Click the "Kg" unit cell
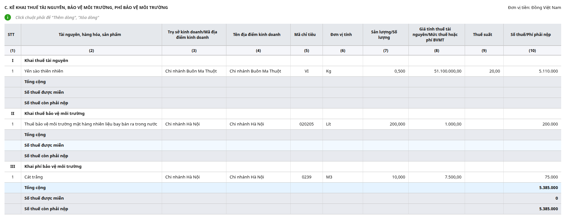The image size is (566, 216). pyautogui.click(x=342, y=71)
